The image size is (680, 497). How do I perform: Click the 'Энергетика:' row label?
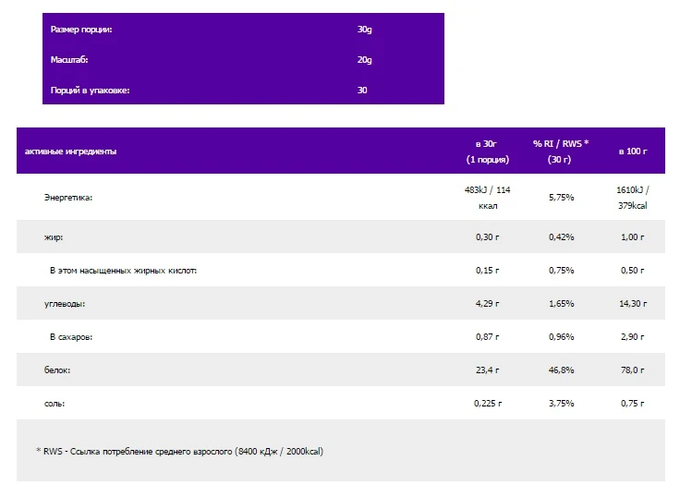pyautogui.click(x=68, y=198)
